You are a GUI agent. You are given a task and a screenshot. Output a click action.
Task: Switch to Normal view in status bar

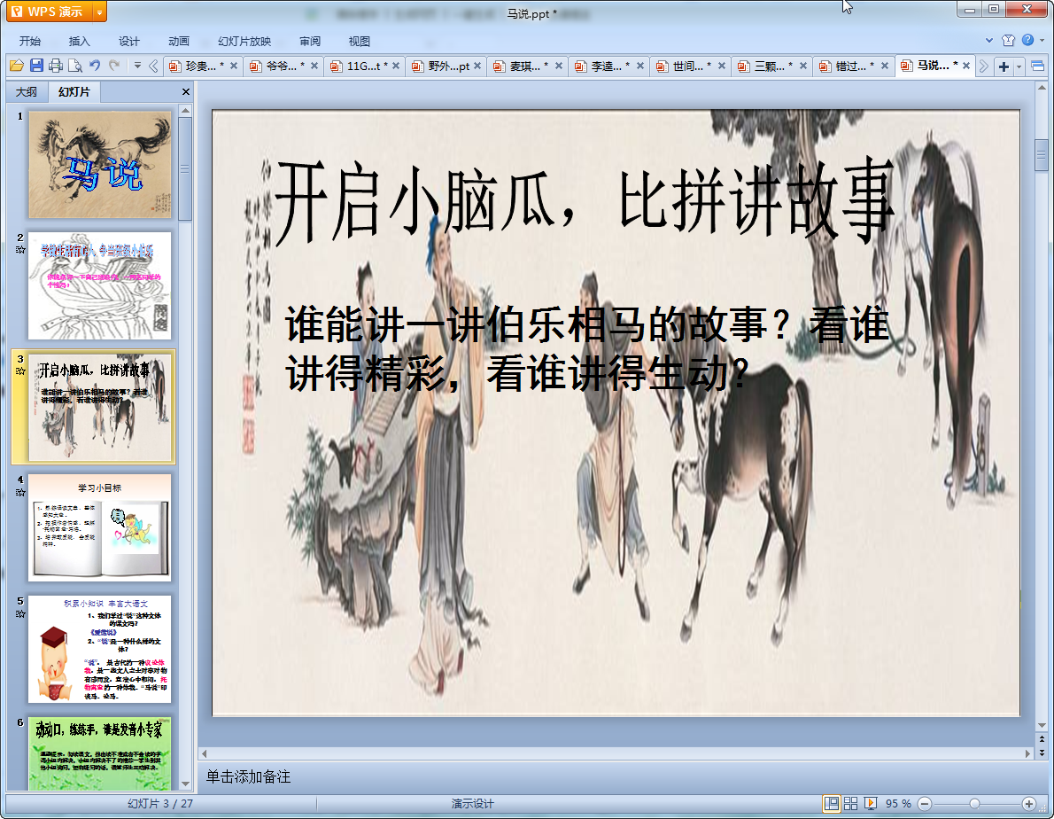click(x=832, y=804)
